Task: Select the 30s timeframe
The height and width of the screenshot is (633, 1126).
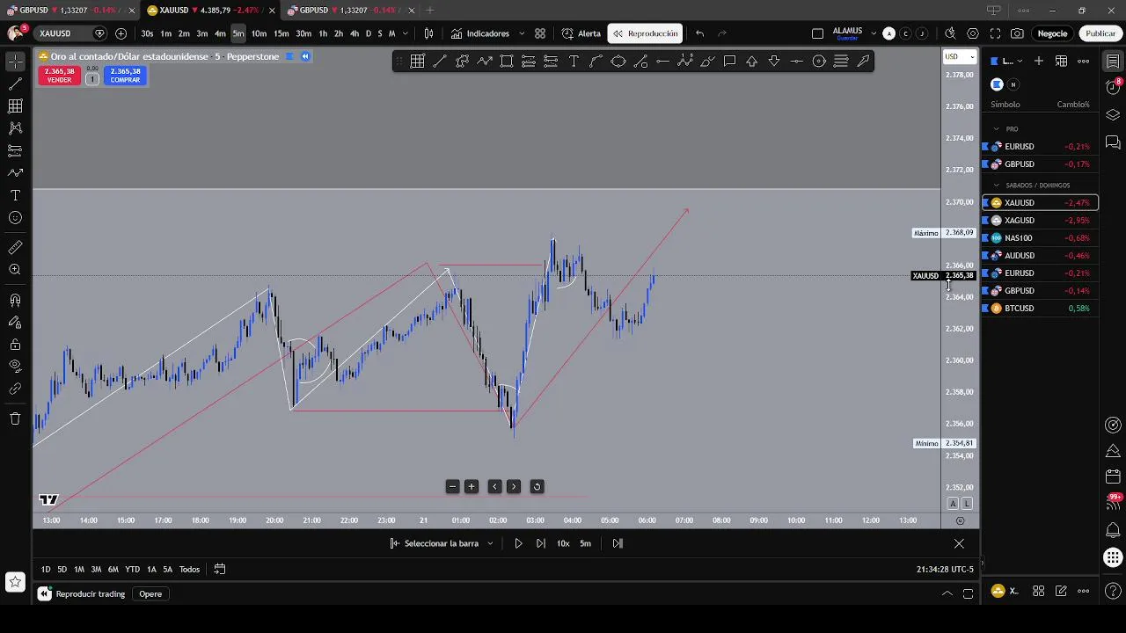Action: [147, 33]
